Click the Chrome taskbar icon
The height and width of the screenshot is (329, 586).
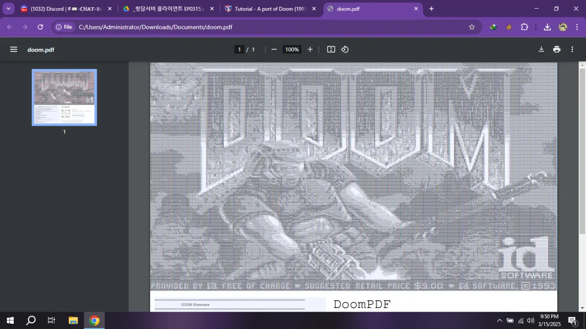(94, 320)
